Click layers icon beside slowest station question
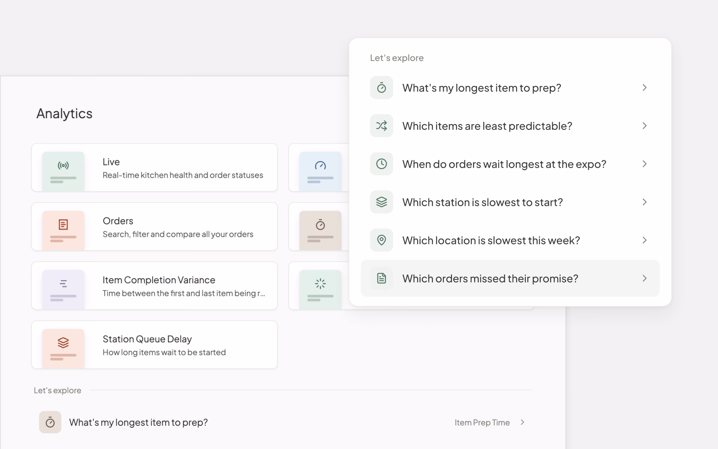The height and width of the screenshot is (449, 718). 381,202
